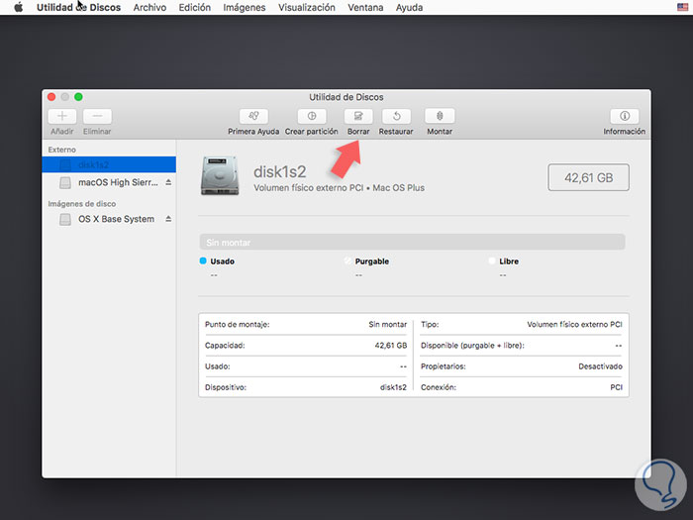
Task: Click the Restaurar toolbar icon
Action: [x=396, y=116]
